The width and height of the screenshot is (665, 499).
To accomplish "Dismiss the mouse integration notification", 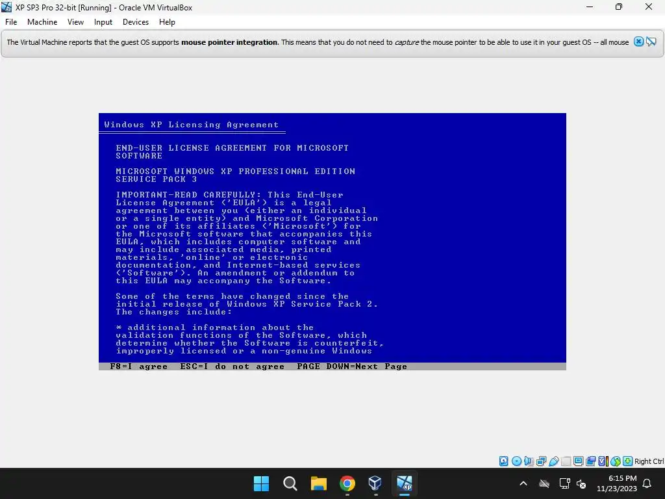I will click(638, 42).
